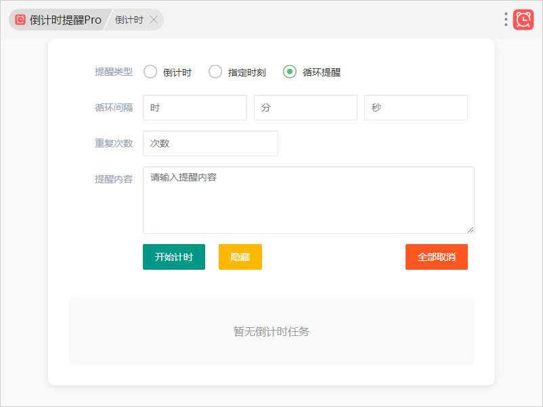Click the 暂无倒计时任务 empty task panel
This screenshot has width=543, height=407.
coord(271,331)
